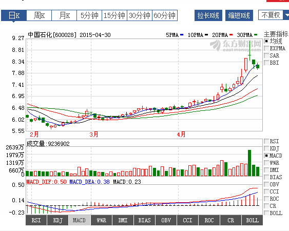This screenshot has height=231, width=289.
Task: Click the 成交量:9236902 volume label
Action: (48, 144)
